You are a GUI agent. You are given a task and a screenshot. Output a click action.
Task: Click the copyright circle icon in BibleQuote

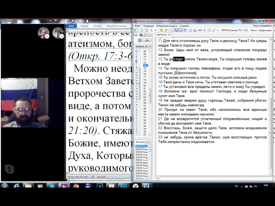[x=205, y=30]
